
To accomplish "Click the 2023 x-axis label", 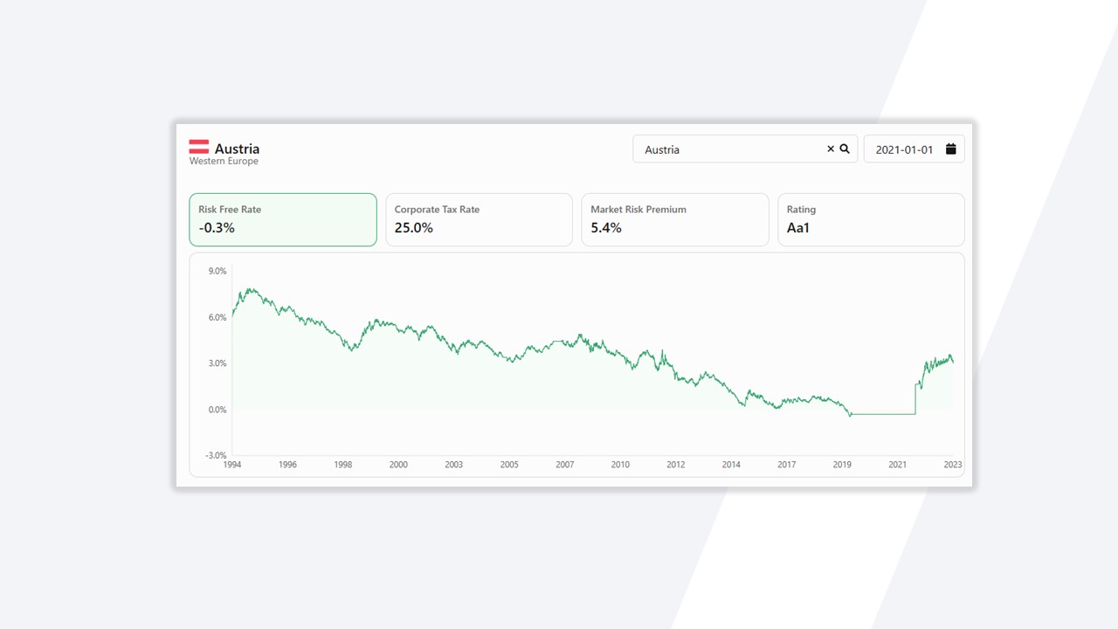I will 953,465.
